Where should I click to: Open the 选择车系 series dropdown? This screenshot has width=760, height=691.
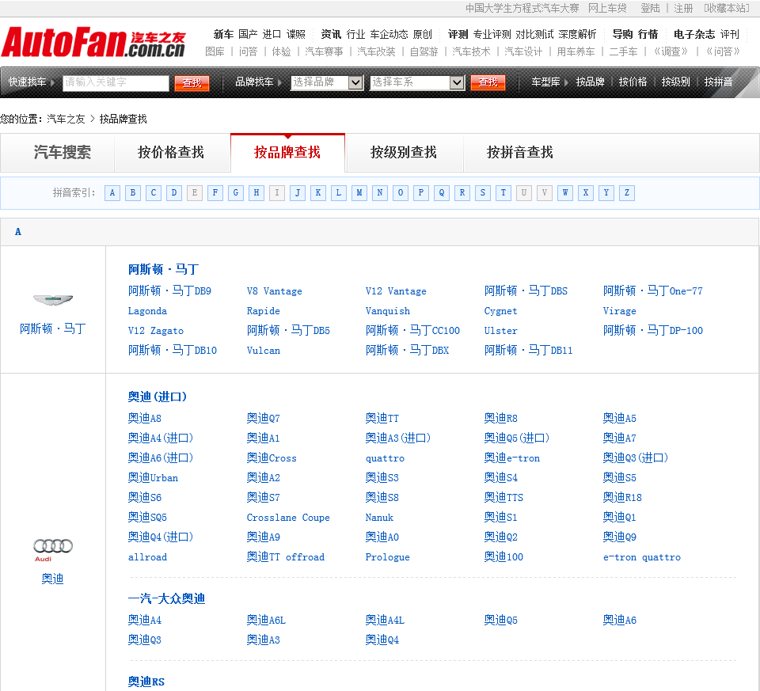pos(417,82)
